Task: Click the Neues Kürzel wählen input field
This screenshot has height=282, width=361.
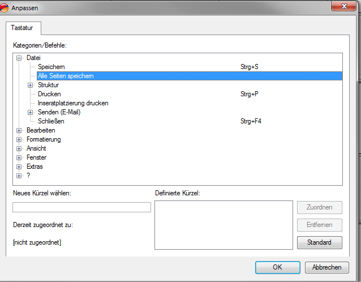Action: click(x=81, y=207)
